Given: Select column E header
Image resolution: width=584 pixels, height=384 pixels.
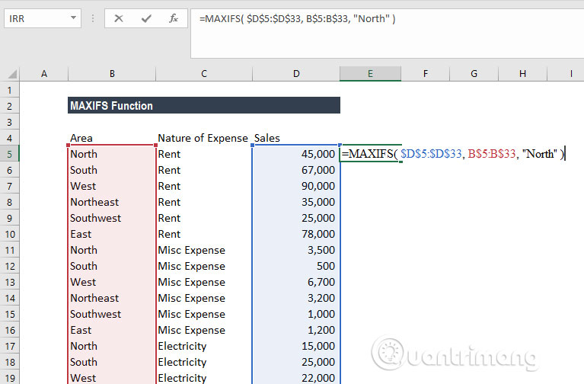Looking at the screenshot, I should (x=370, y=74).
